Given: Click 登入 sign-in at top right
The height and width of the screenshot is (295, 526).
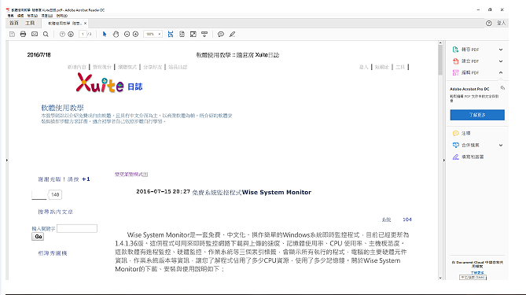Looking at the screenshot, I should coord(501,23).
